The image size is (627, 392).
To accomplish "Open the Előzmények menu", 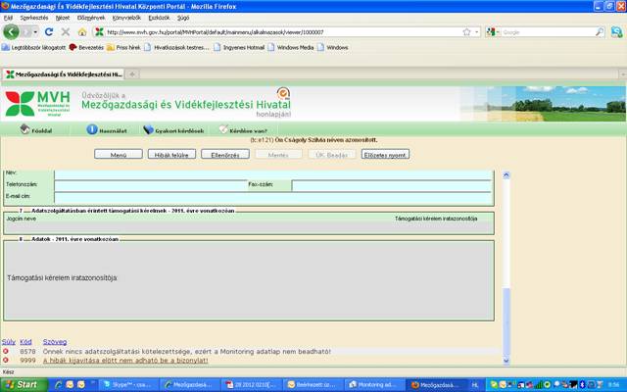I will click(x=91, y=18).
